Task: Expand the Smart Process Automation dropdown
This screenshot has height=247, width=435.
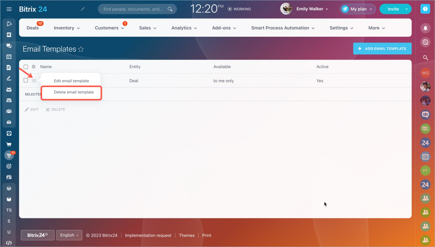Action: [283, 28]
